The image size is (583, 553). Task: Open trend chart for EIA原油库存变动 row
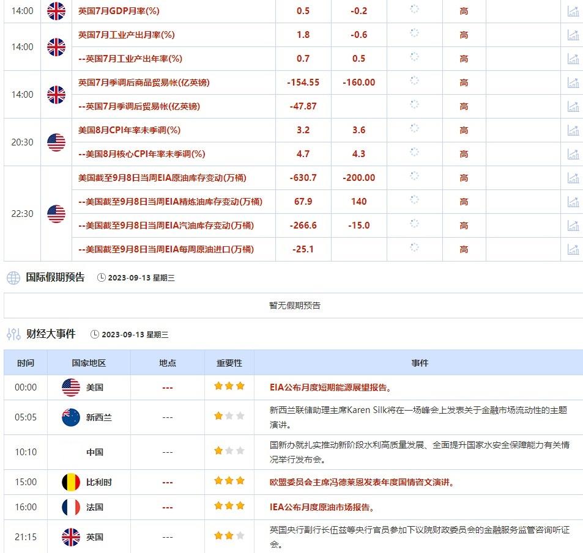pos(573,178)
